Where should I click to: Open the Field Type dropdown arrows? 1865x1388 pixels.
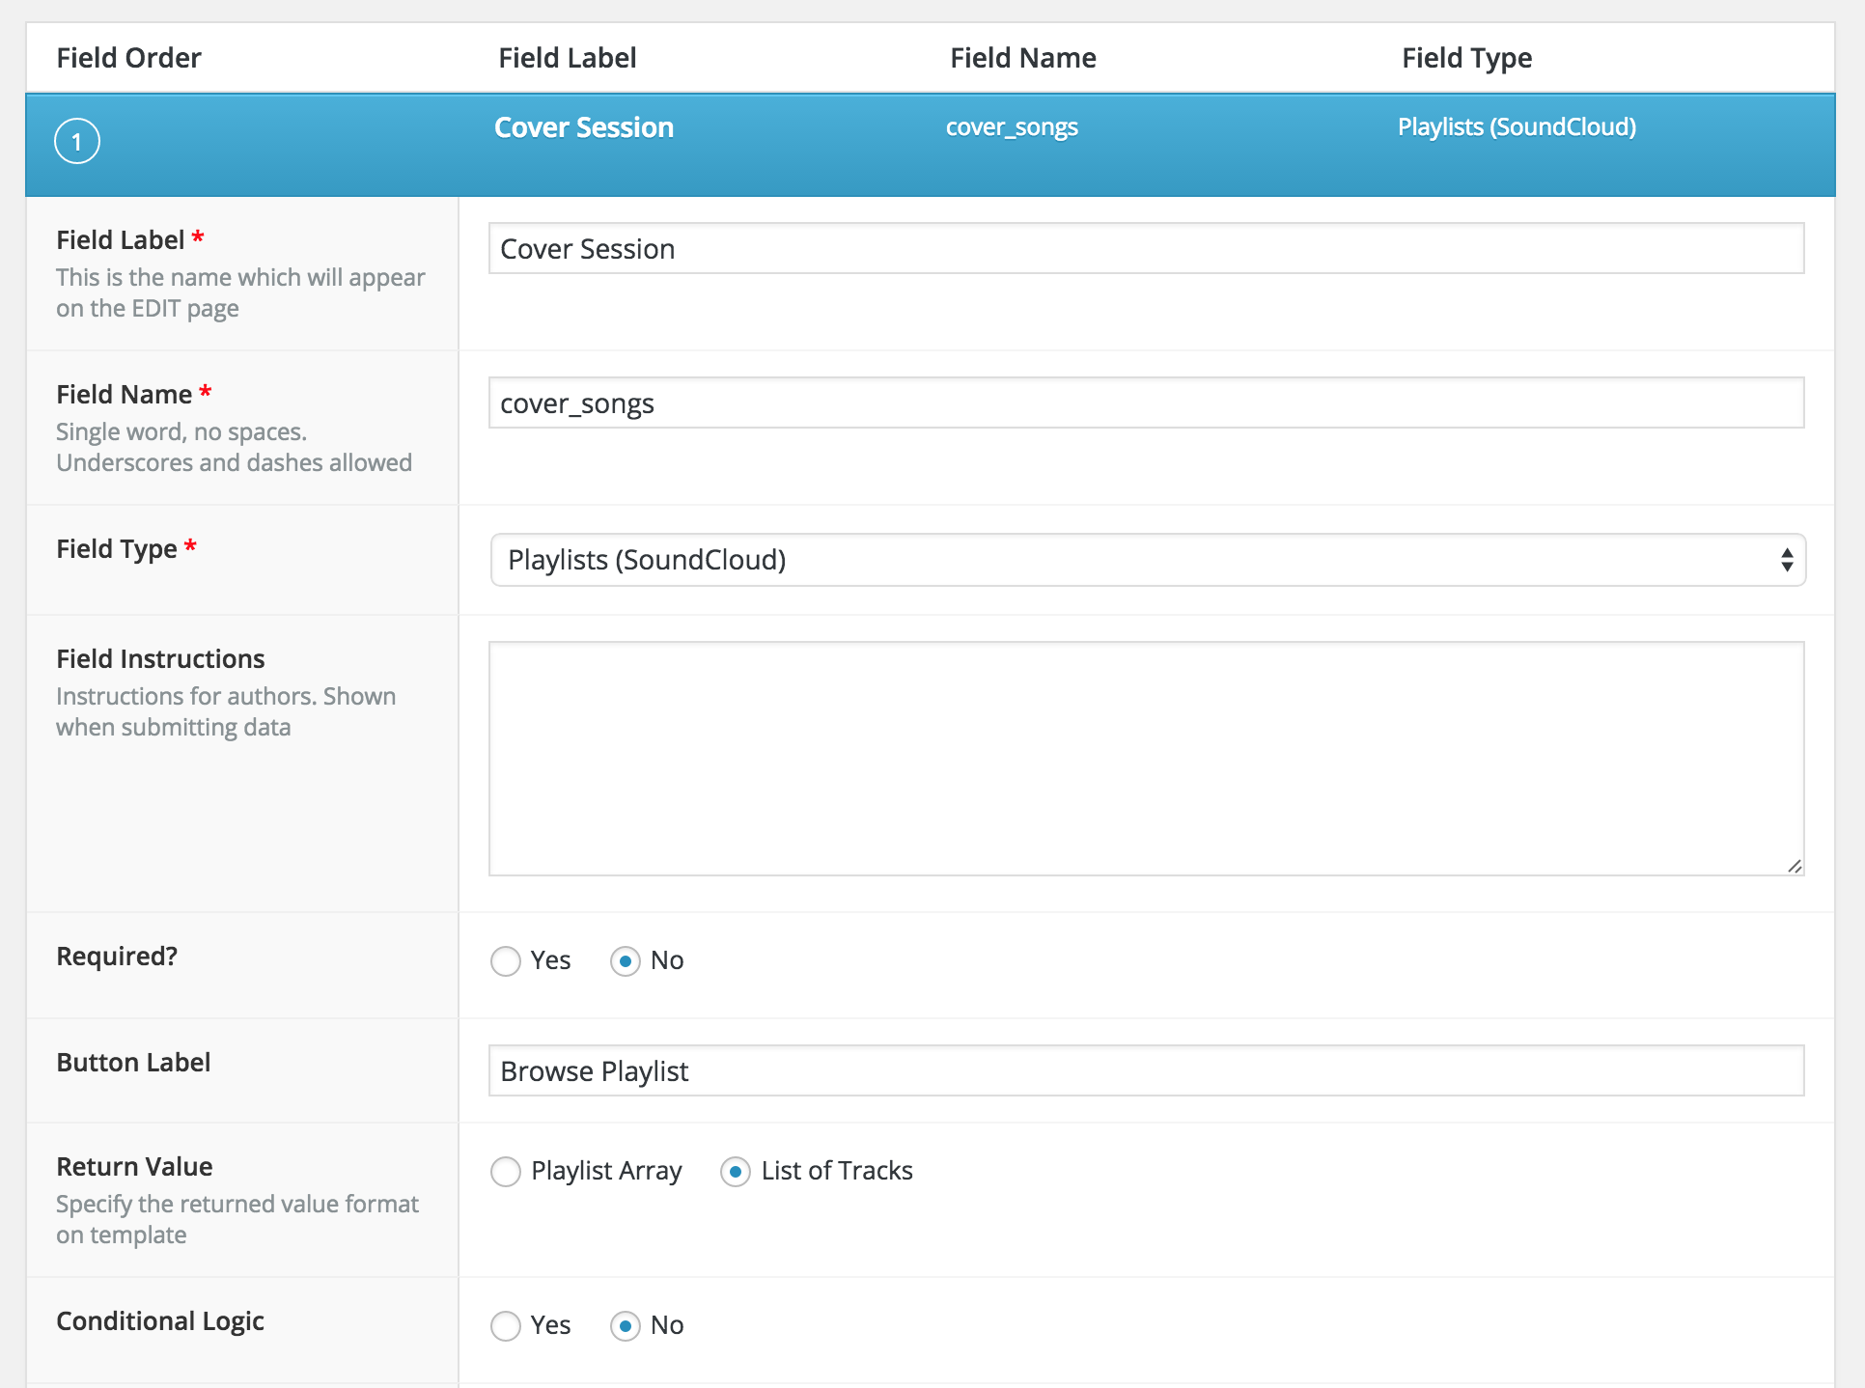click(x=1787, y=560)
